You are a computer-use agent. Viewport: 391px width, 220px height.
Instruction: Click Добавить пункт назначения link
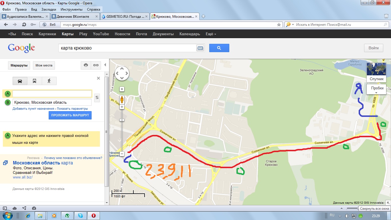pyautogui.click(x=33, y=109)
